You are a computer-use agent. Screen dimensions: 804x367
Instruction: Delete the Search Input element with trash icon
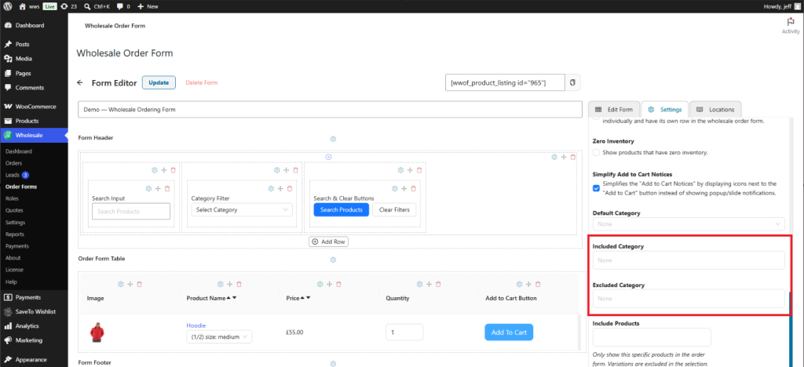[x=167, y=189]
